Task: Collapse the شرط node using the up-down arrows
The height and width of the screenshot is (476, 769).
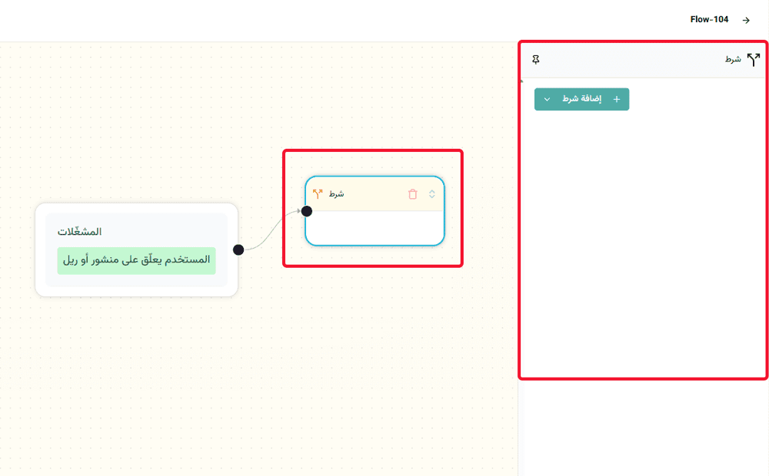Action: [431, 194]
